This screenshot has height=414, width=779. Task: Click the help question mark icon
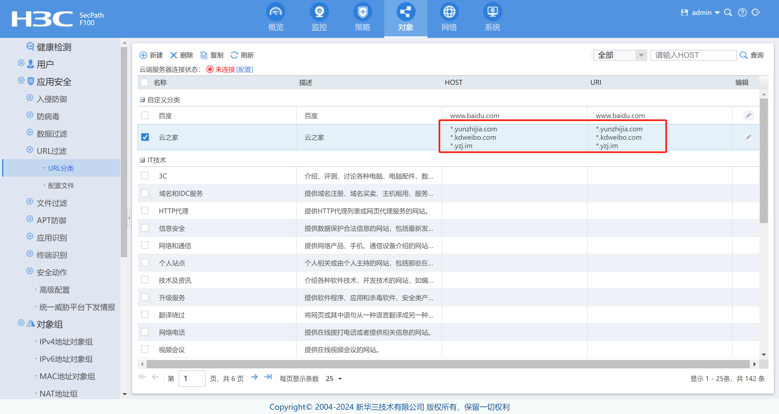pos(742,12)
